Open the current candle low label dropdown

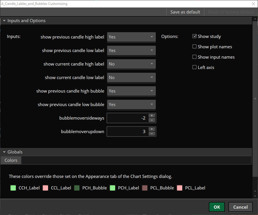coord(131,78)
